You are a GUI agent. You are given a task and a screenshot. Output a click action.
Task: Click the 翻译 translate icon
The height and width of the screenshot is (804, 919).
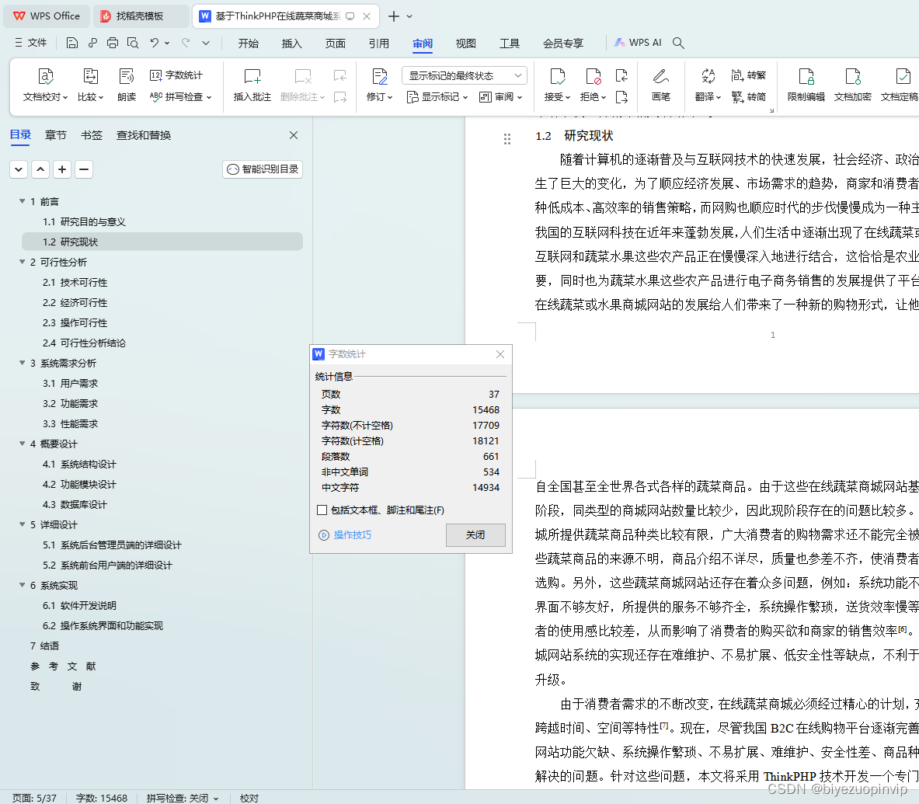(x=708, y=85)
